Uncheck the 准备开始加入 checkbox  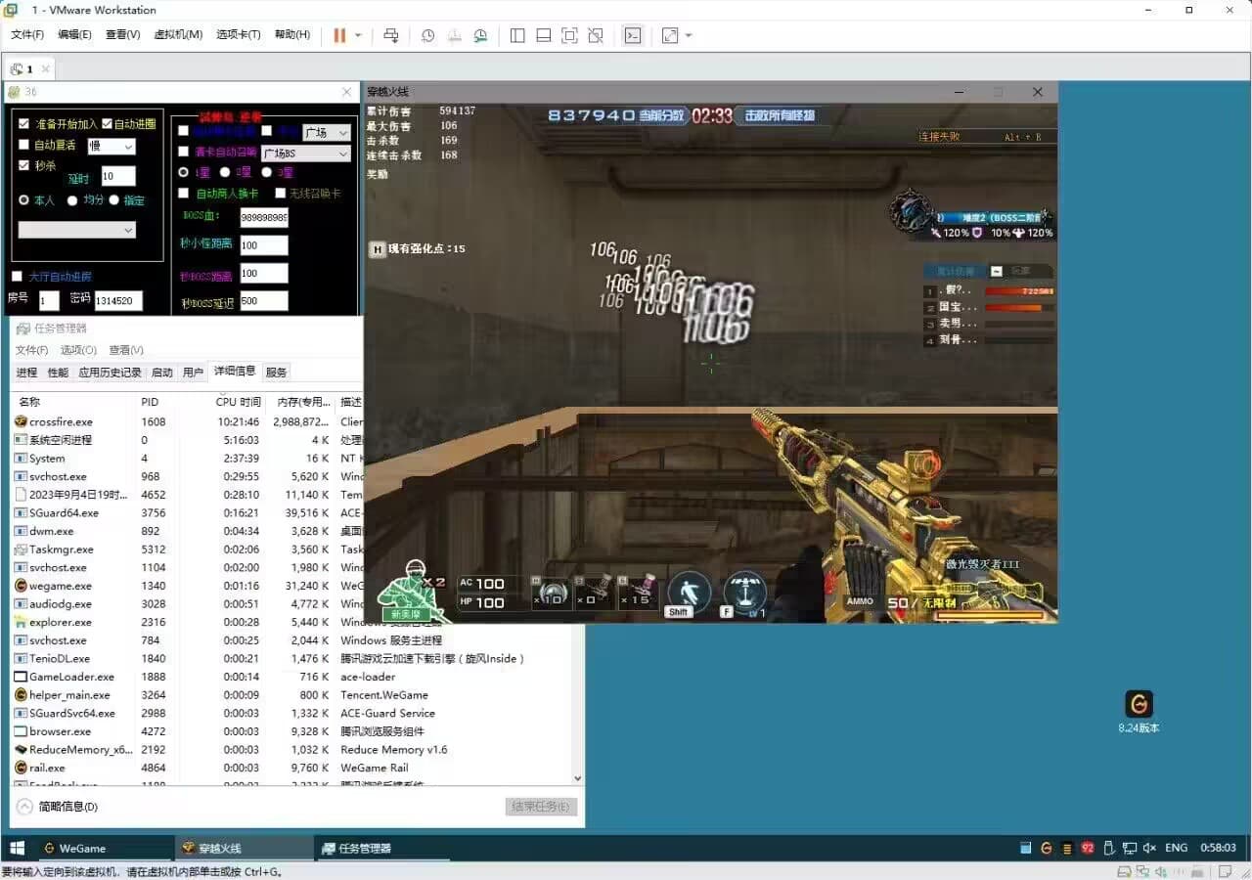click(24, 124)
